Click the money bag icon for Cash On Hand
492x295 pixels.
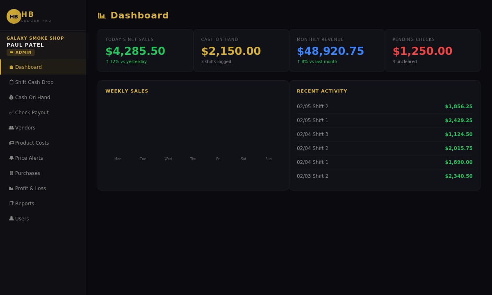click(x=11, y=97)
